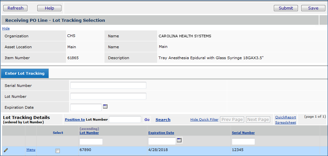Hide the Quick Filter row
The width and height of the screenshot is (328, 156).
[204, 120]
